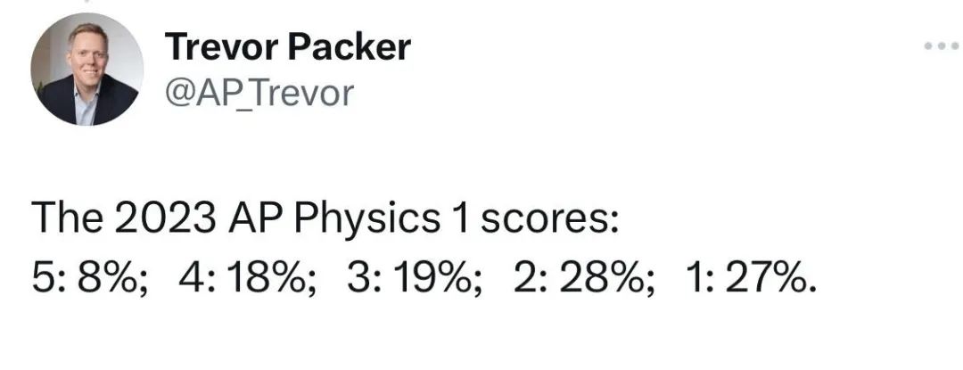
Task: Click the "5: 8%;" score entry
Action: pyautogui.click(x=90, y=279)
